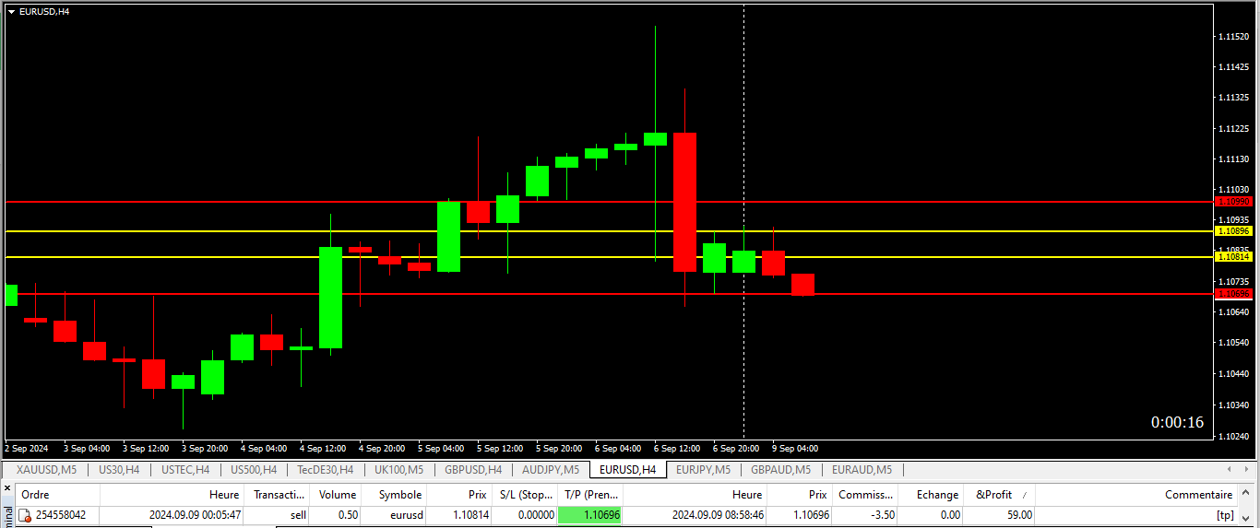Screen dimensions: 1260x528
Task: Click the large red 6 Sep 12:00 candle
Action: click(x=684, y=203)
